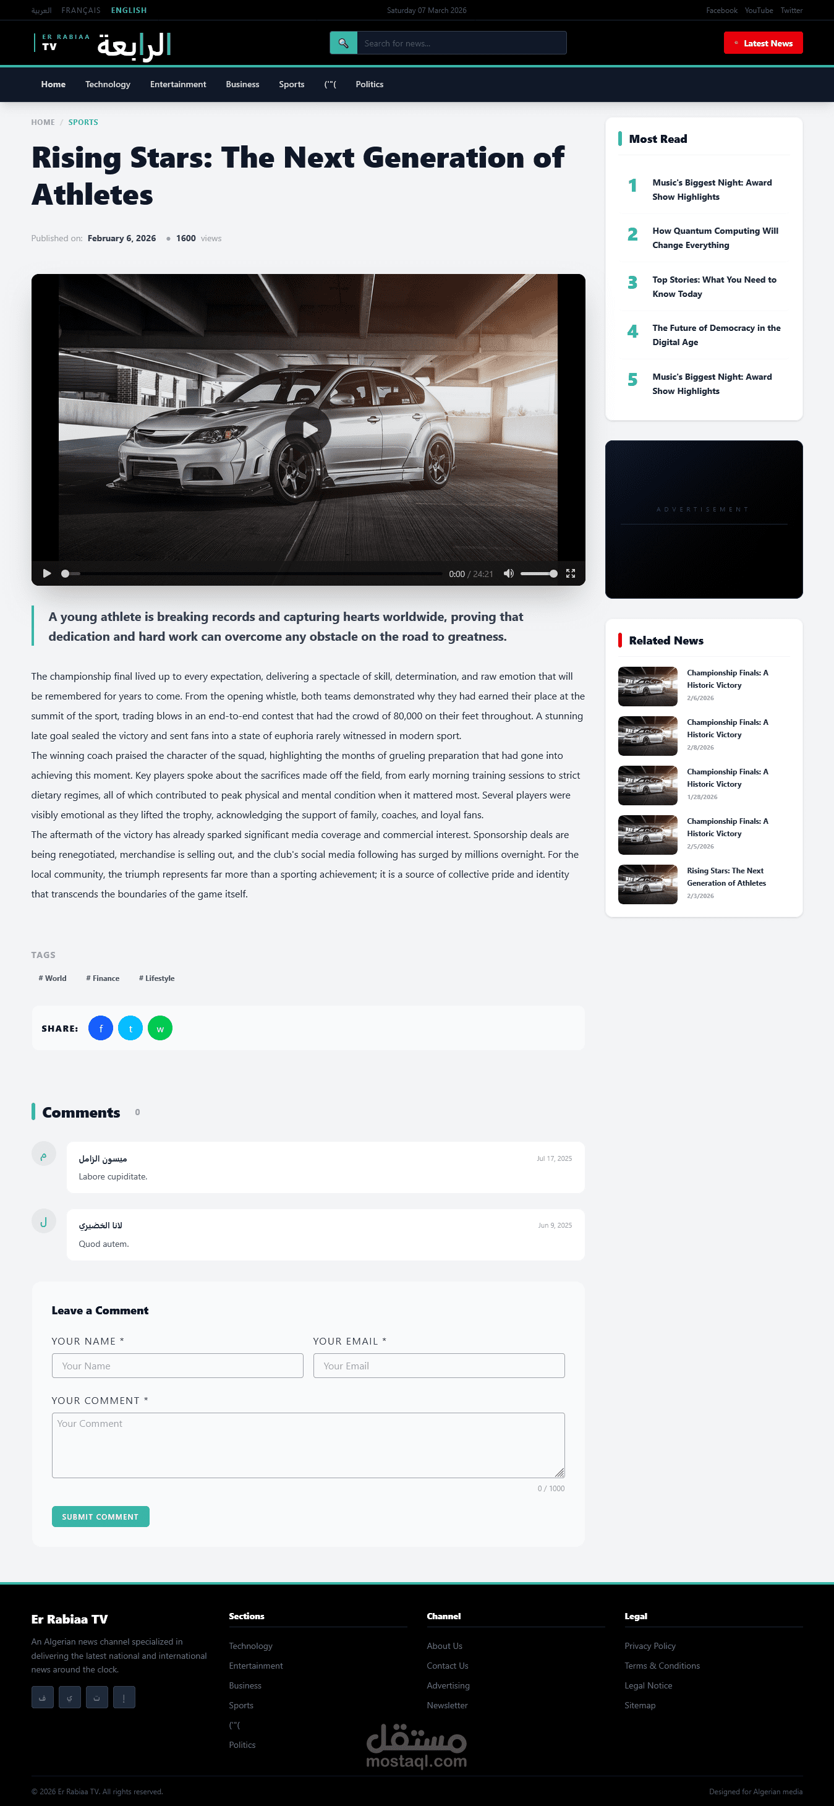Share article via Twitter icon
This screenshot has width=834, height=1806.
[130, 1029]
